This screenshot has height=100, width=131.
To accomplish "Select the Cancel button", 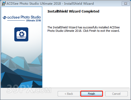I will click(x=116, y=94).
